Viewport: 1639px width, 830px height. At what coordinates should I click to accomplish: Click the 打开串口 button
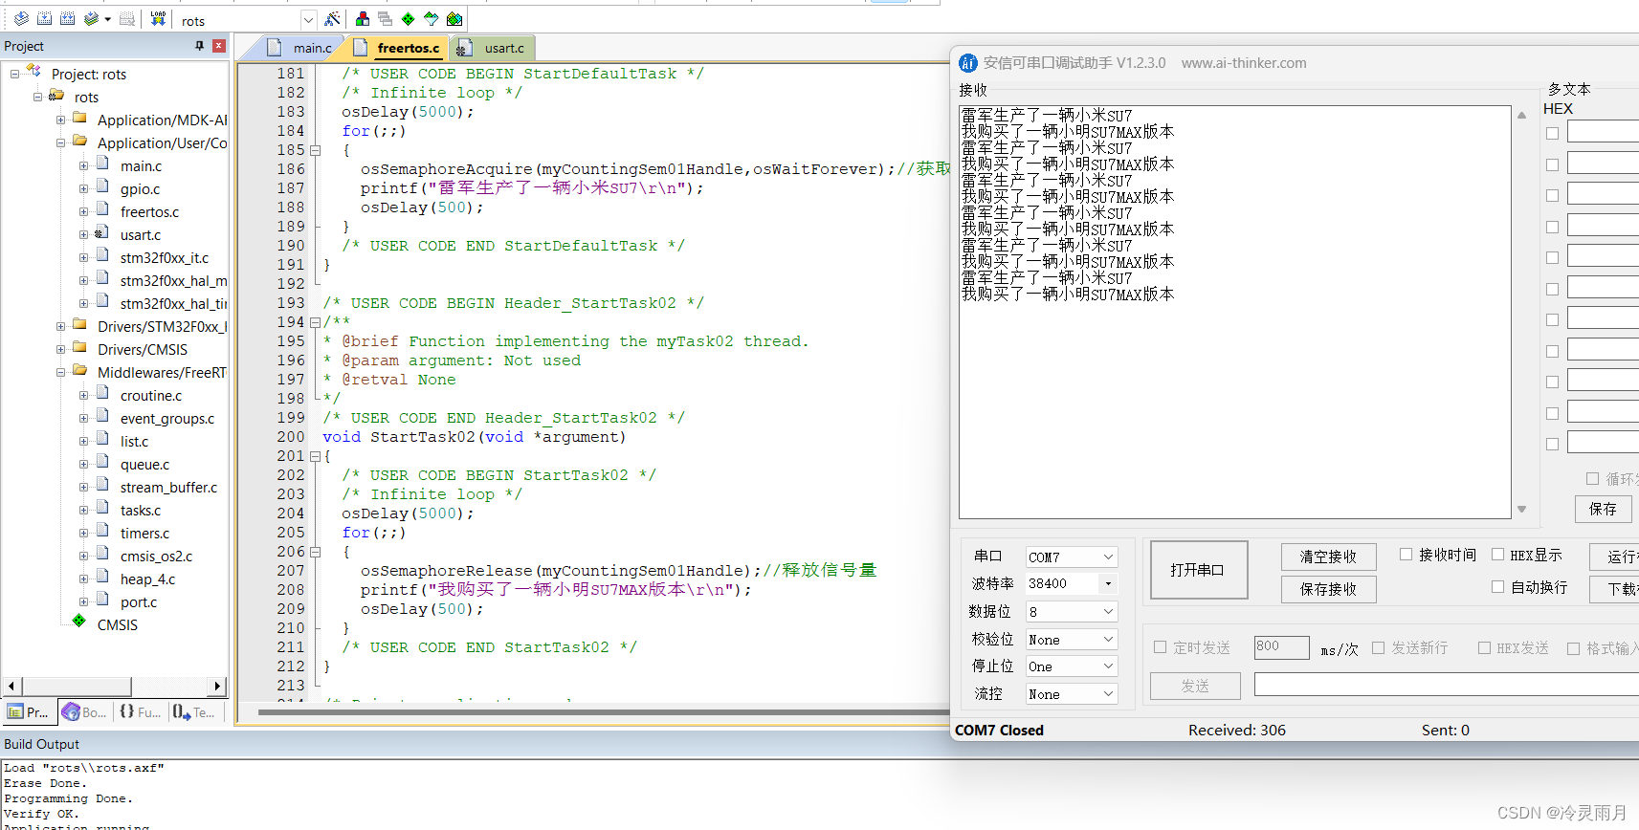click(x=1198, y=570)
